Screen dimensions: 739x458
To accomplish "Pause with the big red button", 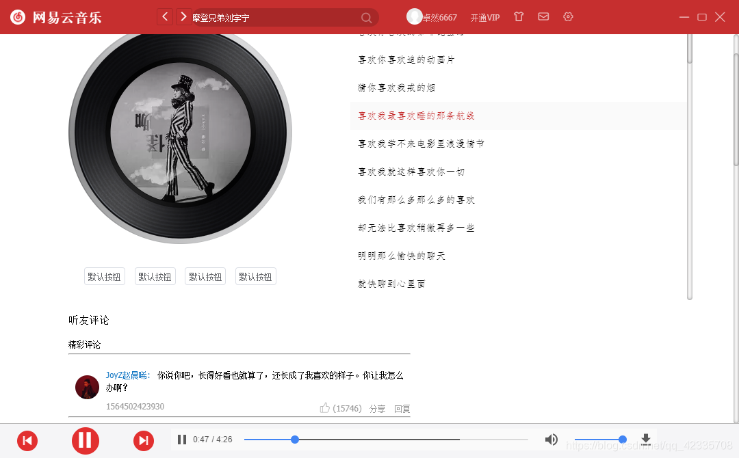I will pyautogui.click(x=86, y=441).
